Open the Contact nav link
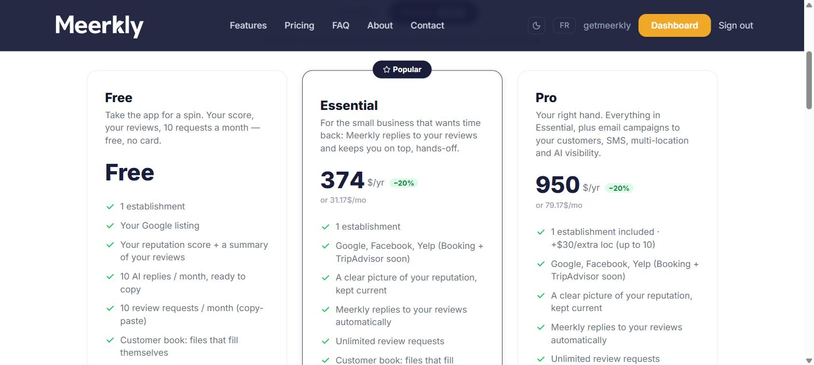This screenshot has height=365, width=814. click(427, 25)
